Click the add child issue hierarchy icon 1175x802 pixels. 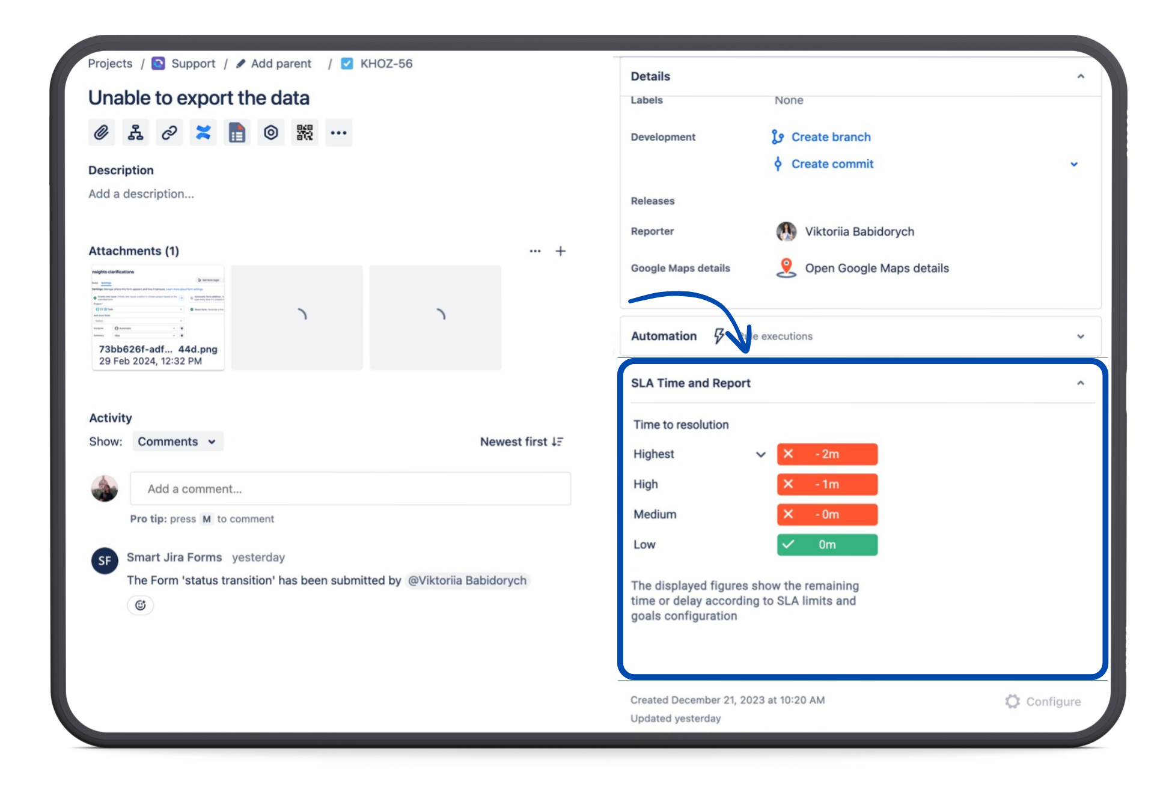tap(136, 133)
